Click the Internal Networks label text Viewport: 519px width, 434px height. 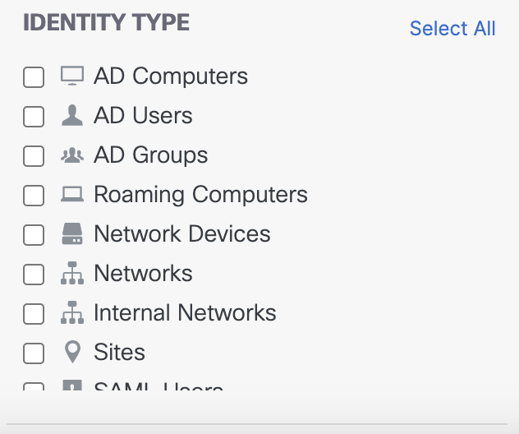(x=185, y=312)
